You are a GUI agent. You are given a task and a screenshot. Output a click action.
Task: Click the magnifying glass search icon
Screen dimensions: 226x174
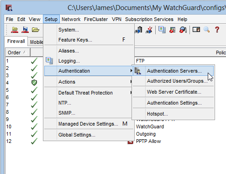[x=207, y=30]
